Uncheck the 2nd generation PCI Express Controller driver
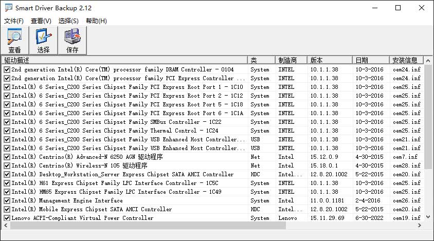434x241 pixels. coord(7,79)
